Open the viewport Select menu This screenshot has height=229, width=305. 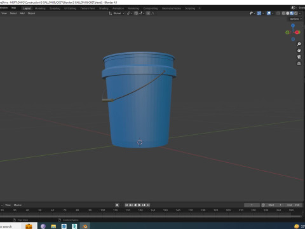(13, 13)
